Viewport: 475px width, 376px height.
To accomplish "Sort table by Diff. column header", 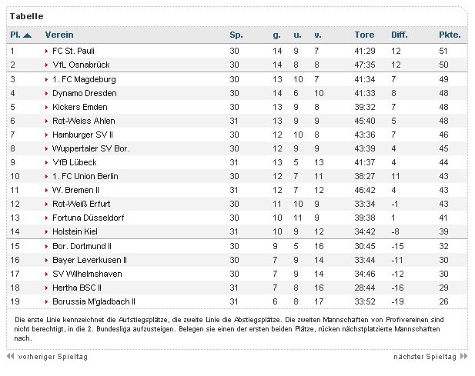I will tap(400, 35).
